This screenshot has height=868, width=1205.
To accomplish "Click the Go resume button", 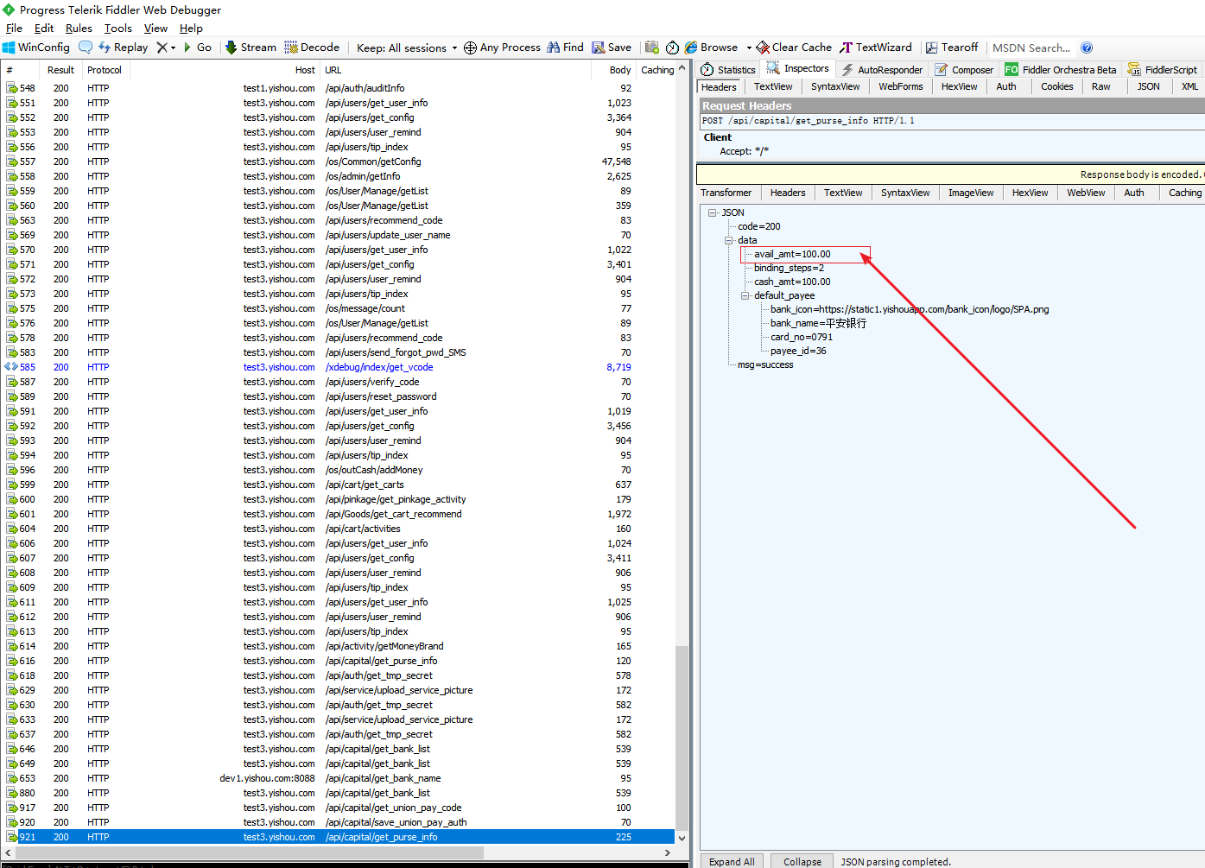I will (198, 48).
